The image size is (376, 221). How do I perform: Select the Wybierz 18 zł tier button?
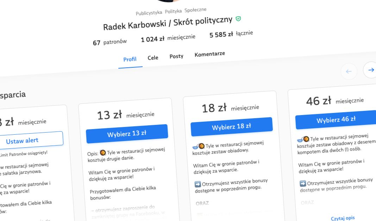click(x=231, y=127)
